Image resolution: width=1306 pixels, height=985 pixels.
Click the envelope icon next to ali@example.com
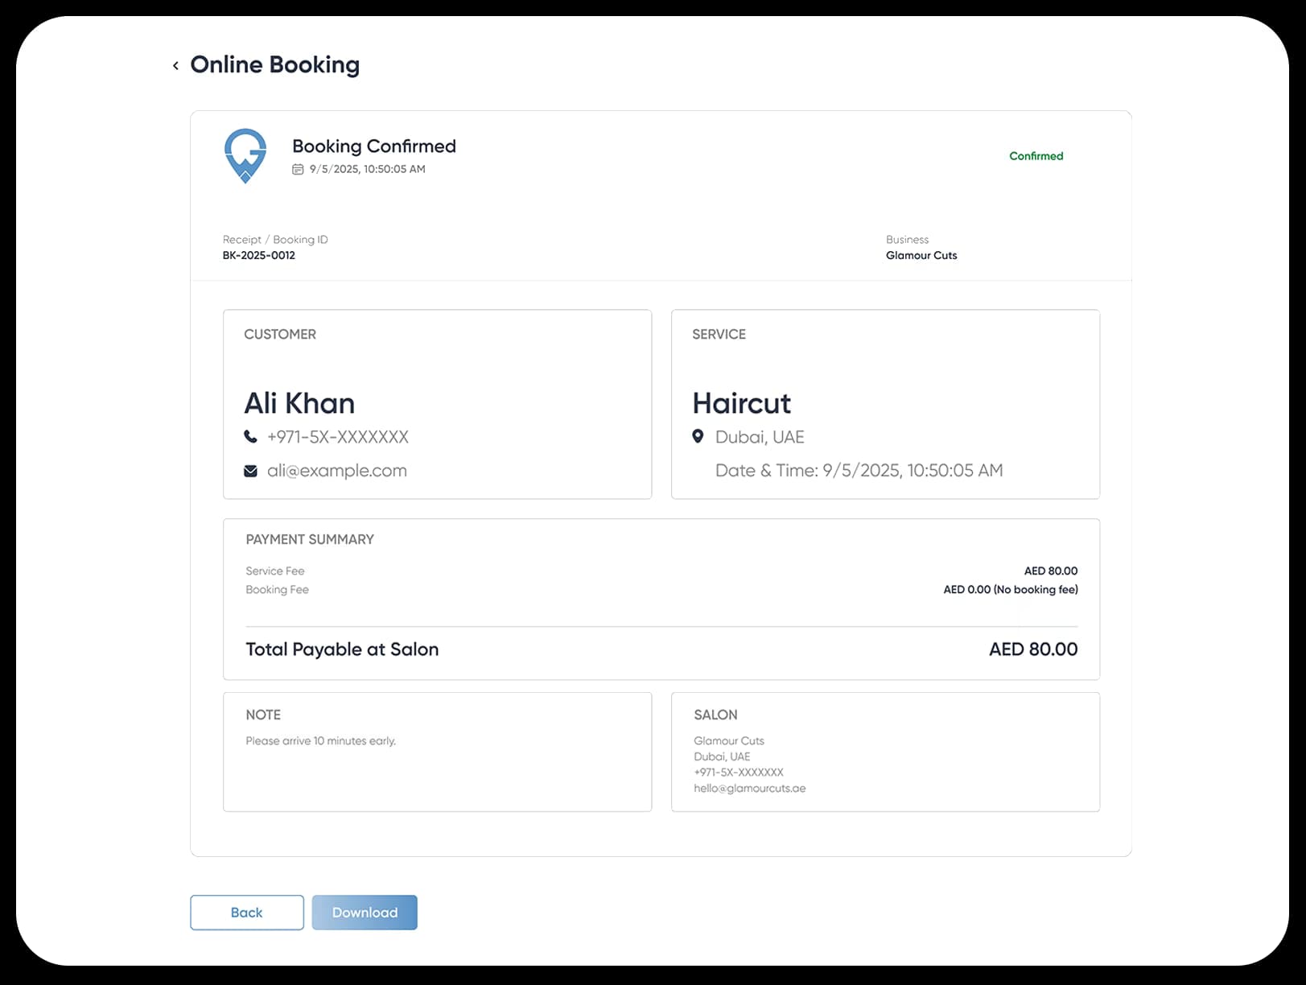pos(249,470)
